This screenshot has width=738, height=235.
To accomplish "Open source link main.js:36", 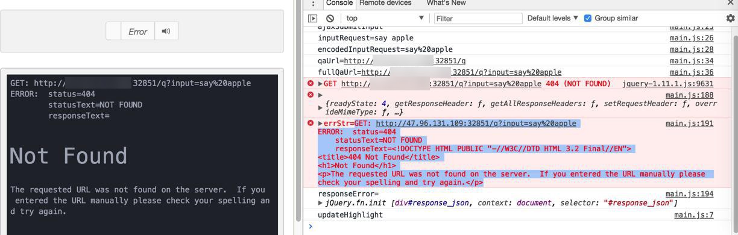I will (692, 72).
